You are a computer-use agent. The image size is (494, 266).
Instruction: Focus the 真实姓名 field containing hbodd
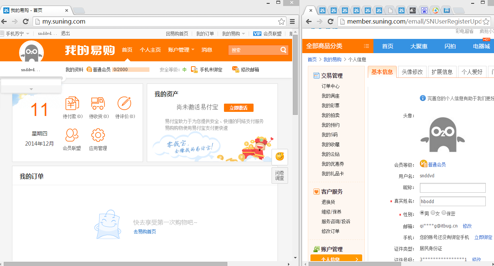click(452, 201)
